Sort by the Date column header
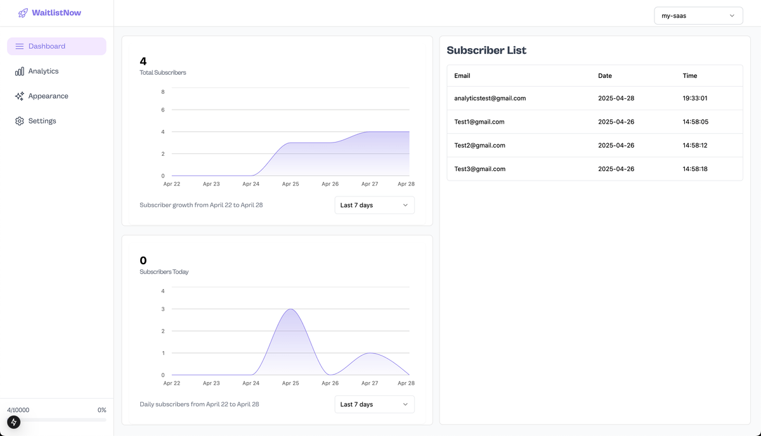Screen dimensions: 761x436 (605, 76)
